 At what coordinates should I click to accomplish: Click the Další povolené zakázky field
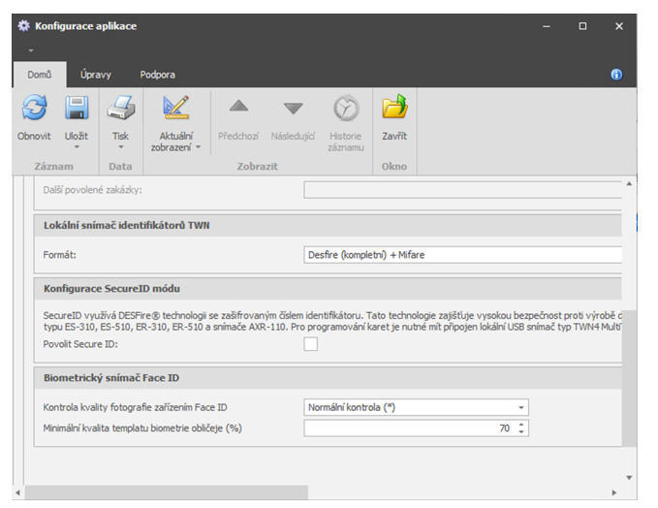(462, 190)
